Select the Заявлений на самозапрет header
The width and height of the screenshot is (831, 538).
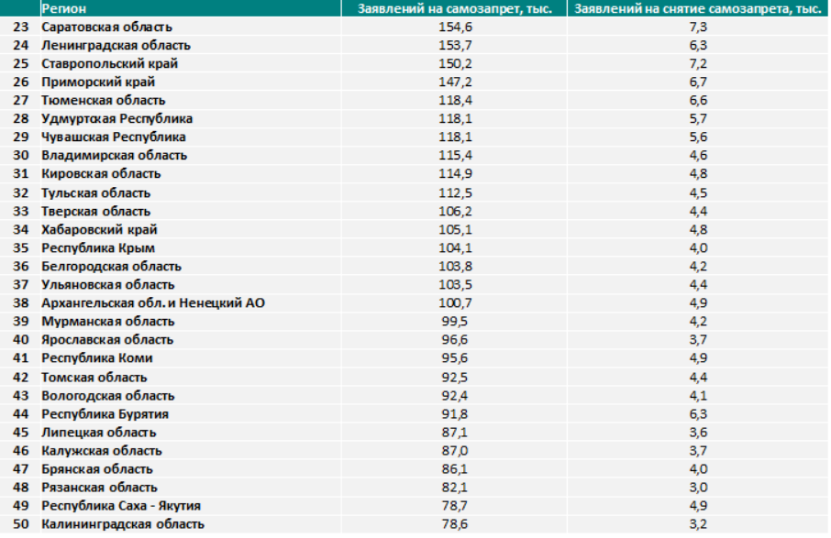(454, 8)
